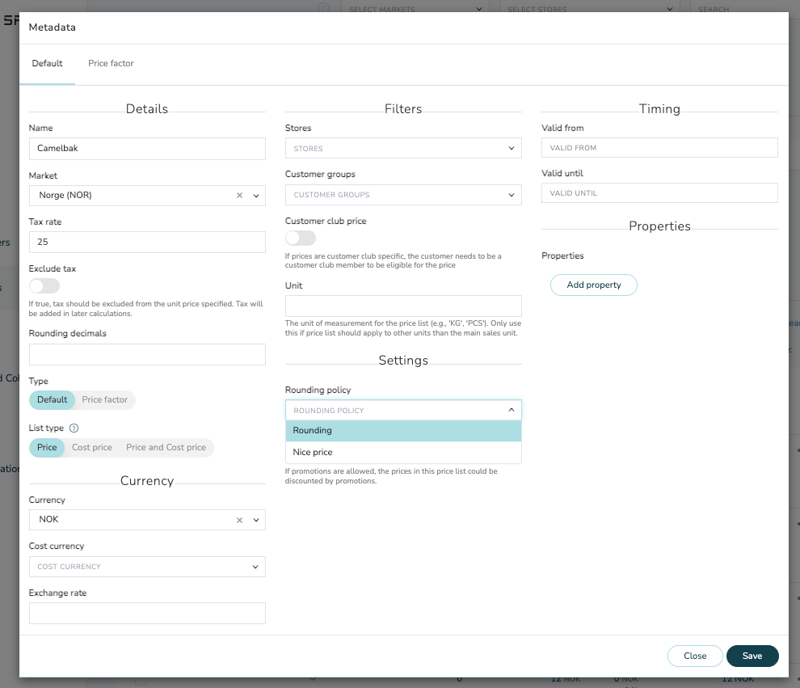Open the Cost currency dropdown

146,567
